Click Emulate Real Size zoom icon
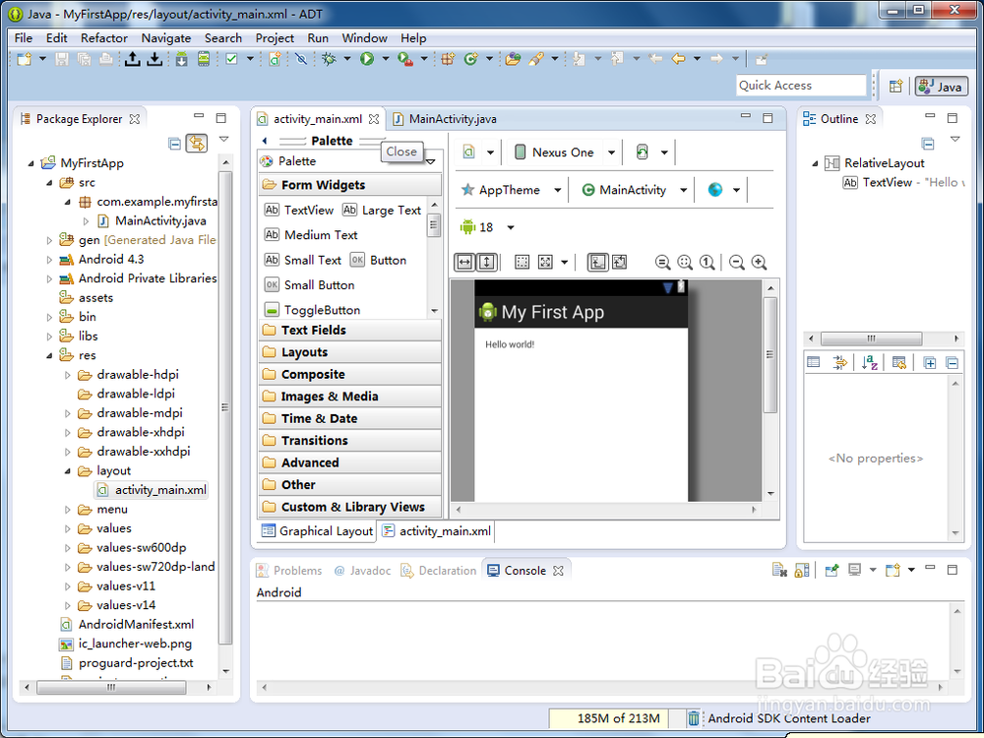The image size is (984, 738). coord(662,263)
